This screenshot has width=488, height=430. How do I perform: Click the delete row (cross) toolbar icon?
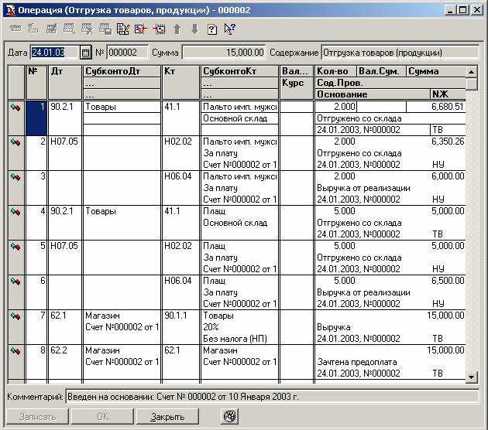pyautogui.click(x=87, y=29)
